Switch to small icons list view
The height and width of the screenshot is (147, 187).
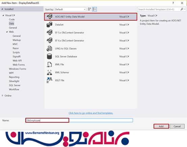(94, 9)
